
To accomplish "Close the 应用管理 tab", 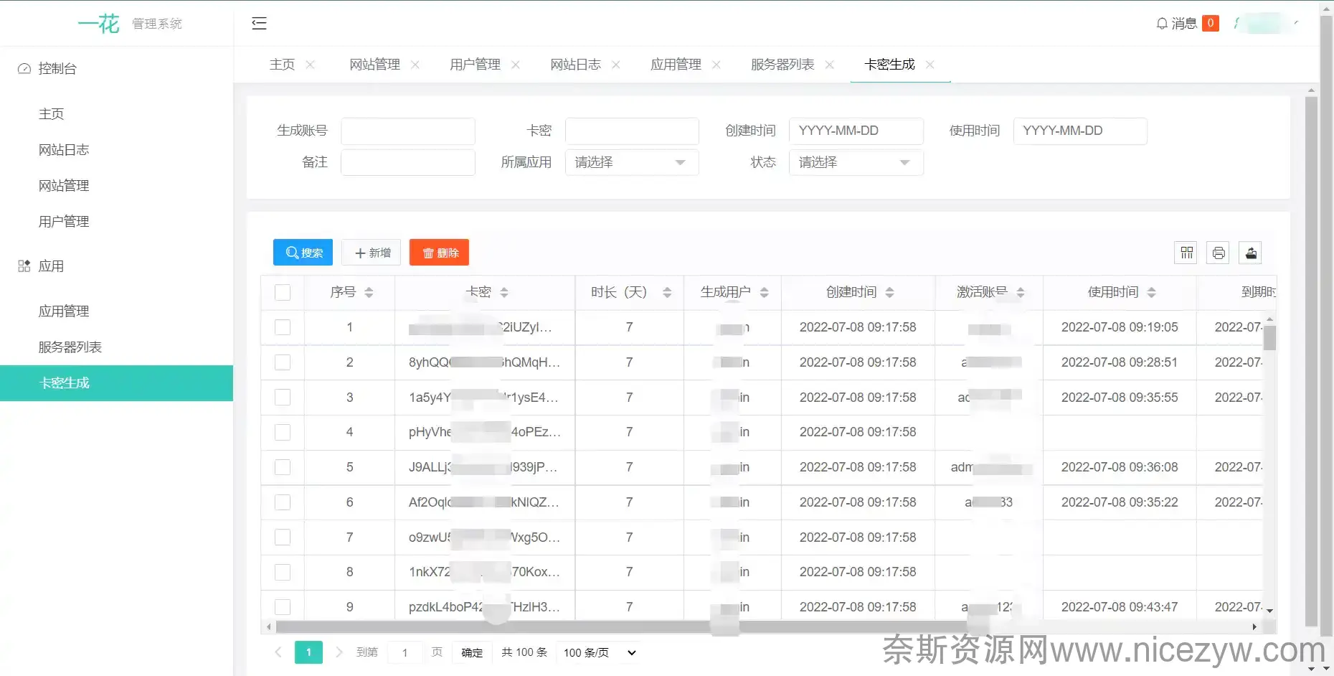I will (716, 65).
